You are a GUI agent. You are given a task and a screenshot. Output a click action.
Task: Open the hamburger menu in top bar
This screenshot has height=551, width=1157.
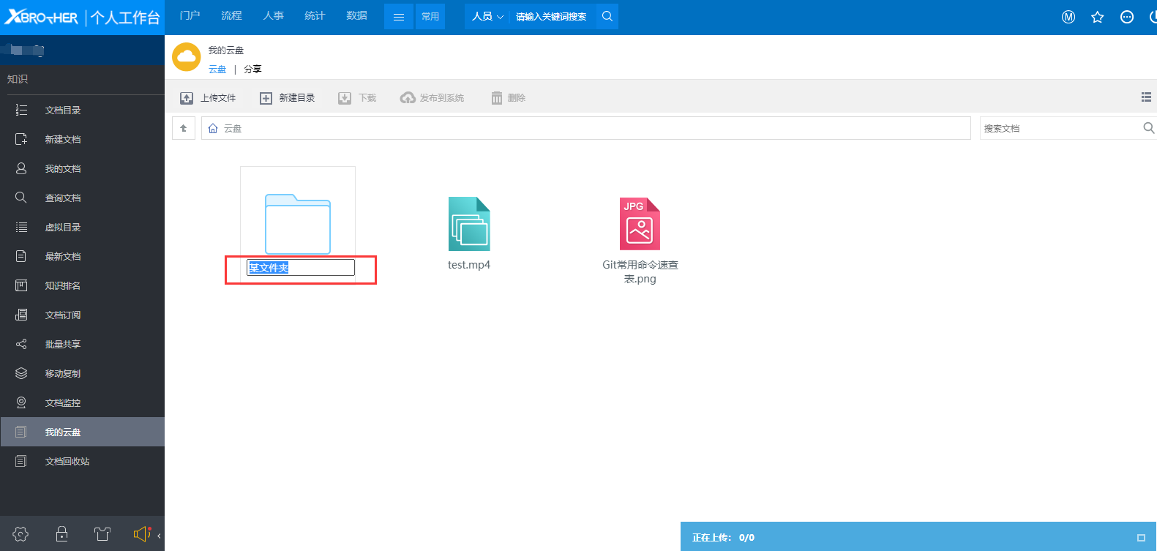[399, 16]
